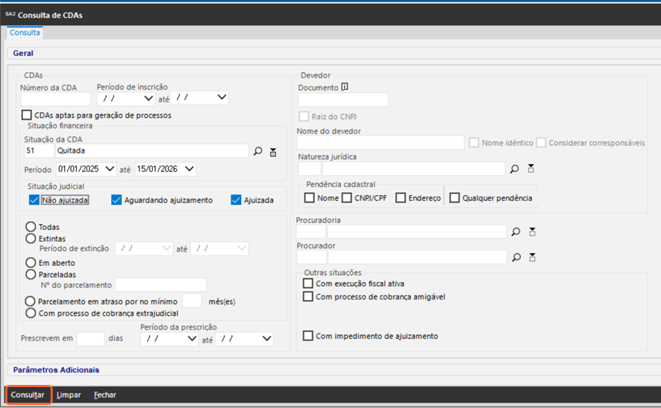Click the clear icon beside Procuradoria
The width and height of the screenshot is (661, 408).
click(532, 232)
